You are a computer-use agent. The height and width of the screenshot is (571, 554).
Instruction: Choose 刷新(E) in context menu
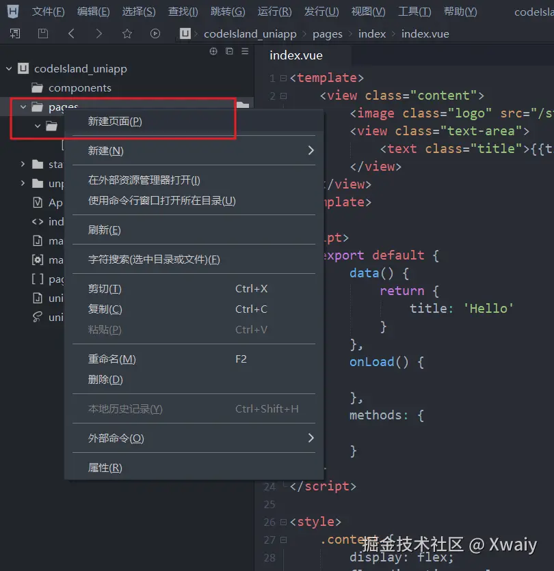click(194, 229)
